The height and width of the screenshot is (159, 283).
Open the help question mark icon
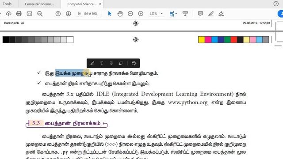pos(276,4)
